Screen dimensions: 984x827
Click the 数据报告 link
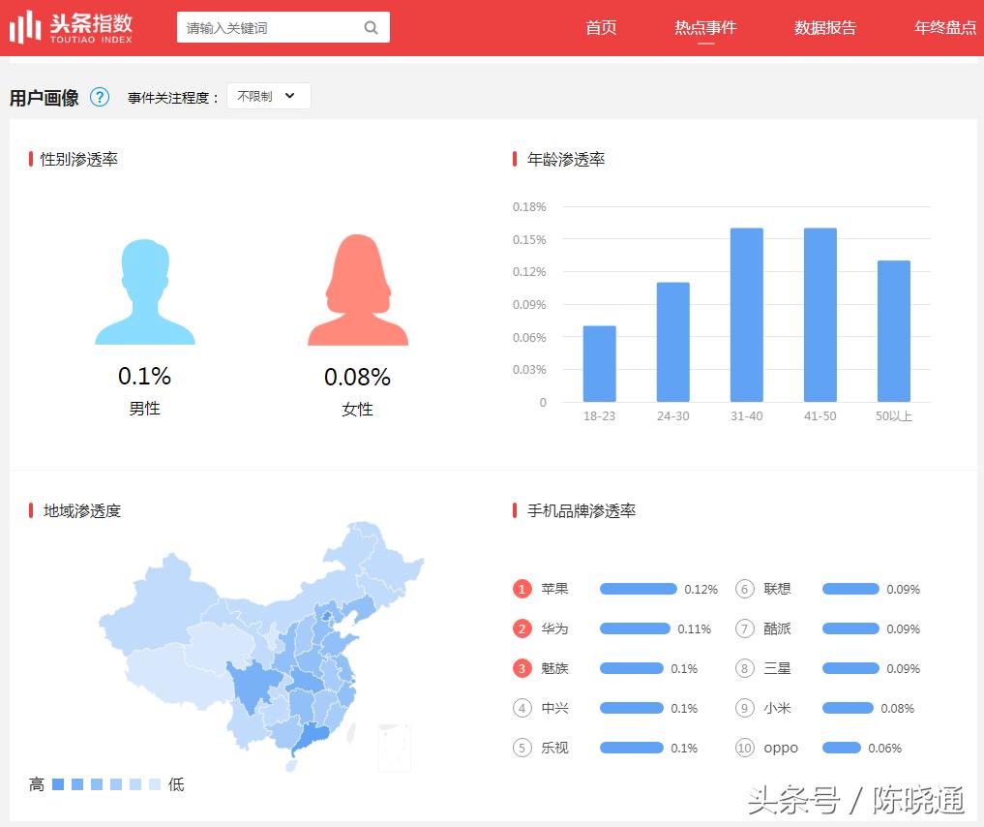point(825,28)
